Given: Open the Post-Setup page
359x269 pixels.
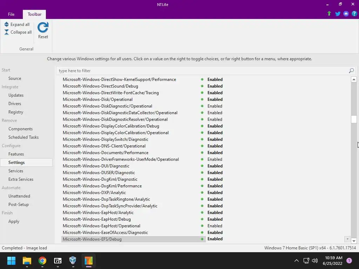Looking at the screenshot, I should click(x=18, y=205).
